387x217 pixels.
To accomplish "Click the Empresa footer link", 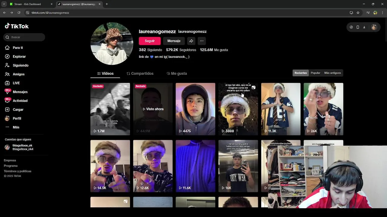I will point(10,160).
